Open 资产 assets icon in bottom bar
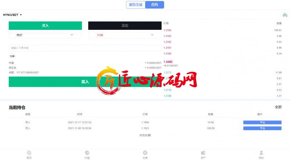Screen dimensions: 291x160 click(203, 153)
